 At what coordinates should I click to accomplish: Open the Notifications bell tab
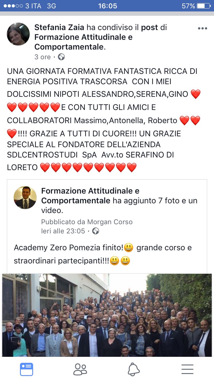click(x=134, y=369)
